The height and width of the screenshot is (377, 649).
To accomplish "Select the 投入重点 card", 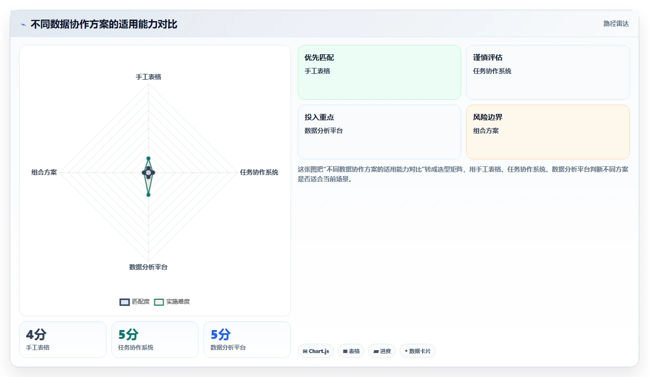I will [380, 132].
